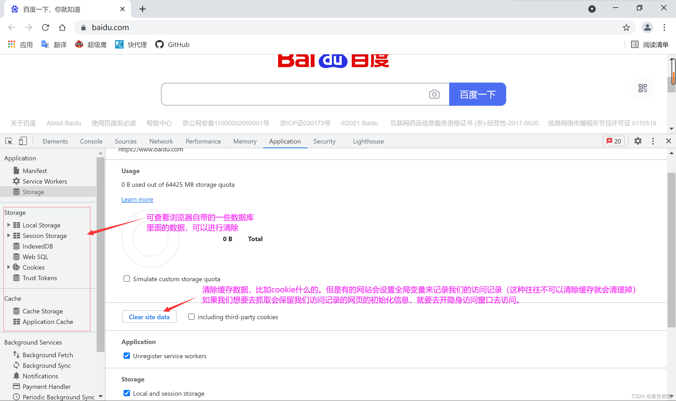Image resolution: width=676 pixels, height=401 pixels.
Task: Open the 翻译 bookmark
Action: coord(54,45)
